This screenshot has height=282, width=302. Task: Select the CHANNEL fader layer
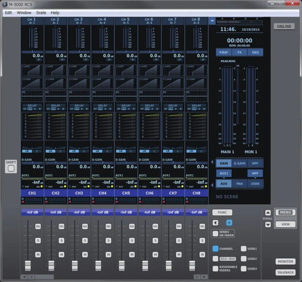coord(215,249)
